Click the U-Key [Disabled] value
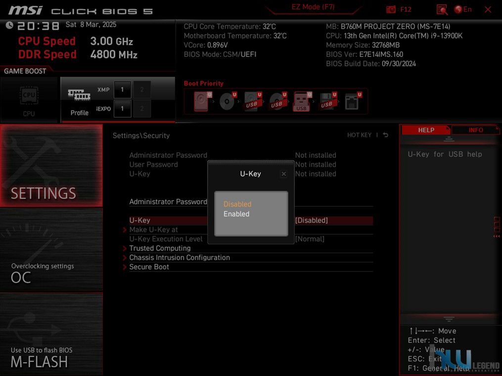This screenshot has height=376, width=502. [x=311, y=220]
